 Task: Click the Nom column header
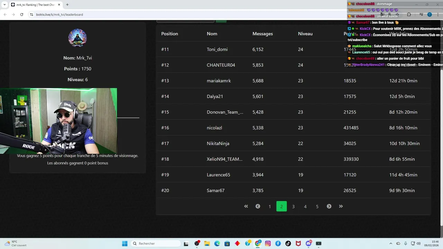tap(212, 34)
